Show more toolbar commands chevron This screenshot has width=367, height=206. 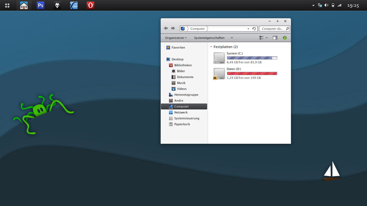point(232,38)
